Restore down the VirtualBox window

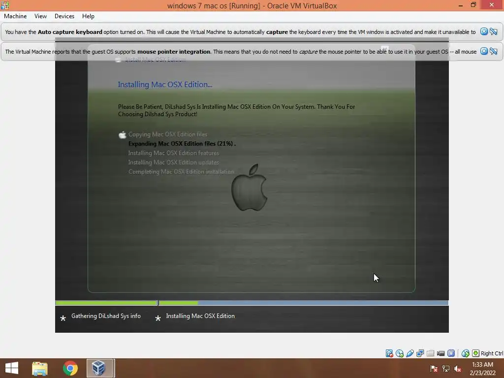(x=473, y=5)
